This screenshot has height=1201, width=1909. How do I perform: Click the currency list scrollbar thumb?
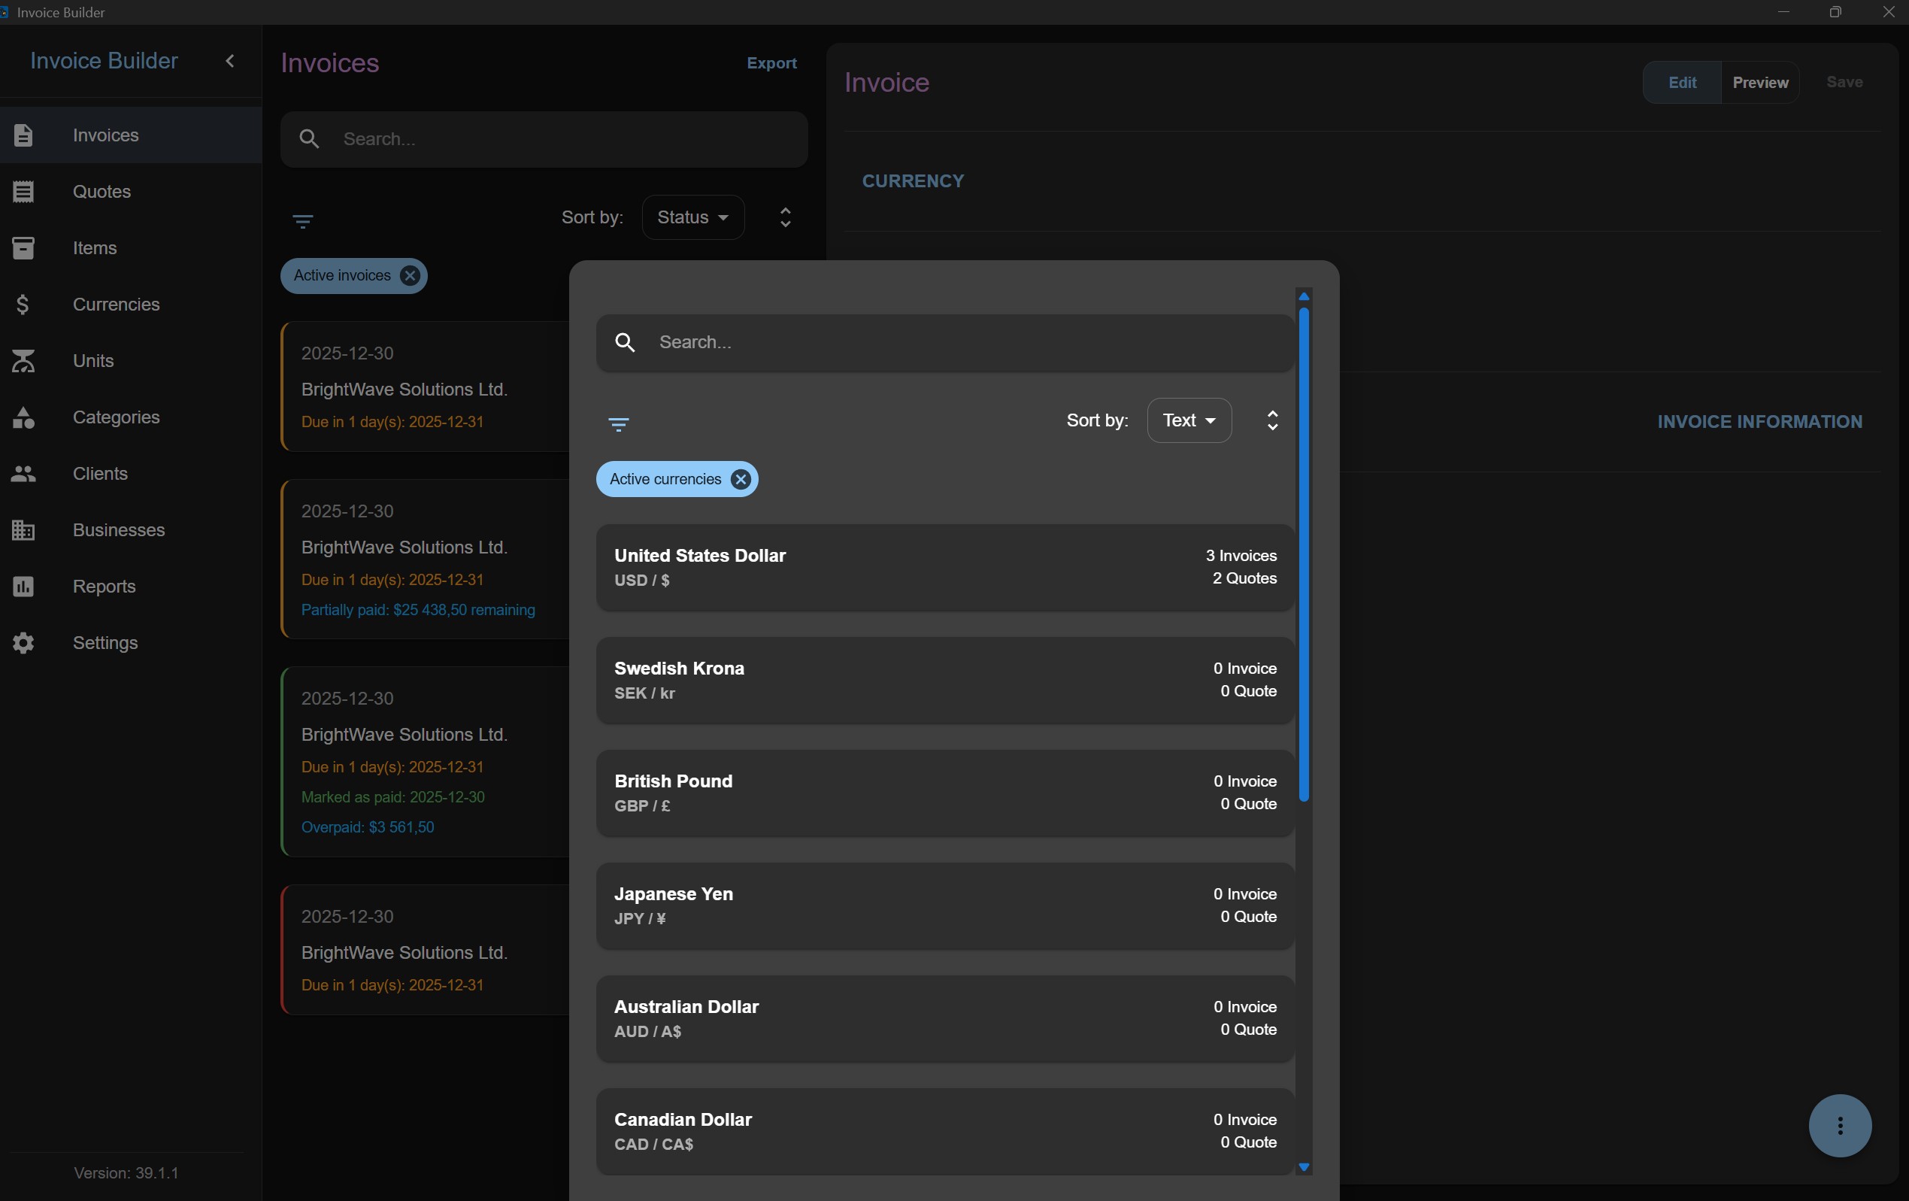[x=1303, y=555]
